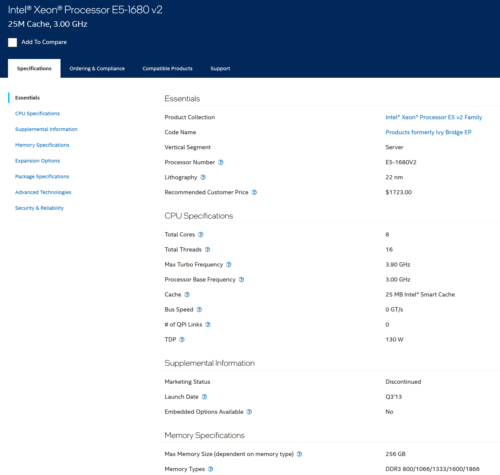Click Bus Speed question mark icon
Image resolution: width=500 pixels, height=475 pixels.
[x=199, y=309]
